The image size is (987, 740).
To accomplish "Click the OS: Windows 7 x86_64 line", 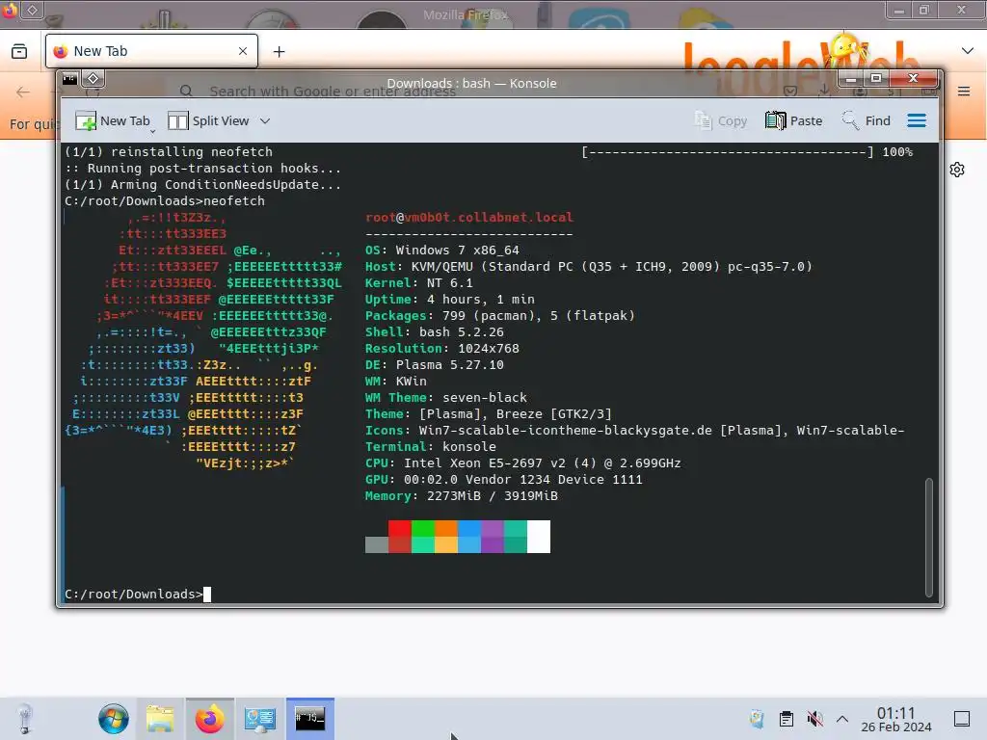I will [x=441, y=250].
